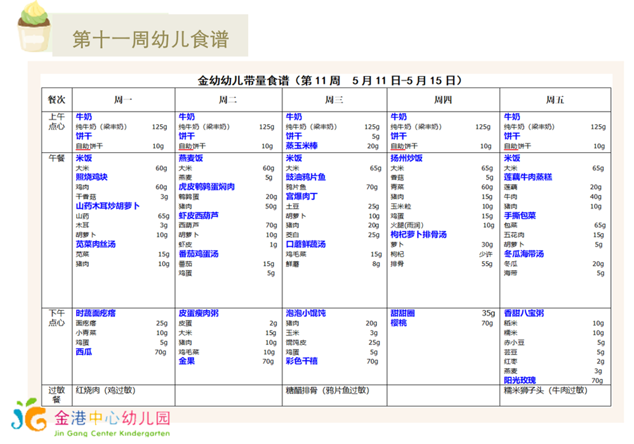
Task: Click the fruit name 阳光玫瑰
Action: (520, 380)
